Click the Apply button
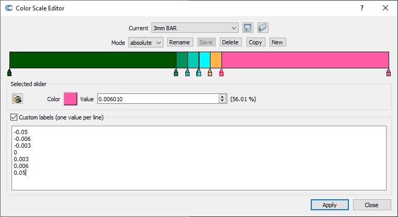The image size is (398, 217). (329, 204)
